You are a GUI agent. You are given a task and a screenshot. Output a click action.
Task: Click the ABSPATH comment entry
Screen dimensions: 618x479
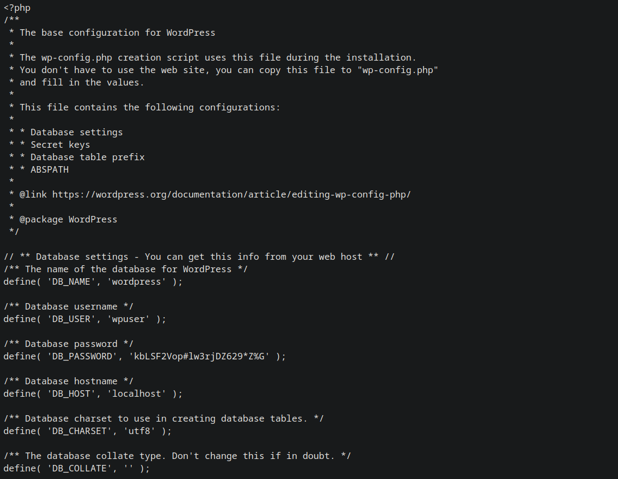tap(49, 169)
